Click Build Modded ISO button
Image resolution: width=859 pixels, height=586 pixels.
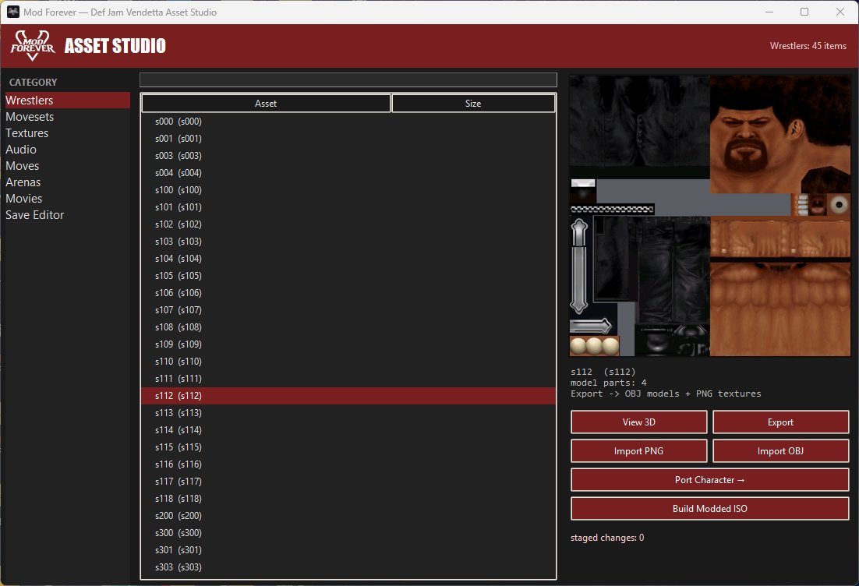[x=710, y=509]
